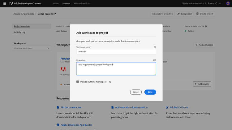The image size is (232, 130).
Task: Click the Adobe I/O Events icon
Action: [167, 108]
